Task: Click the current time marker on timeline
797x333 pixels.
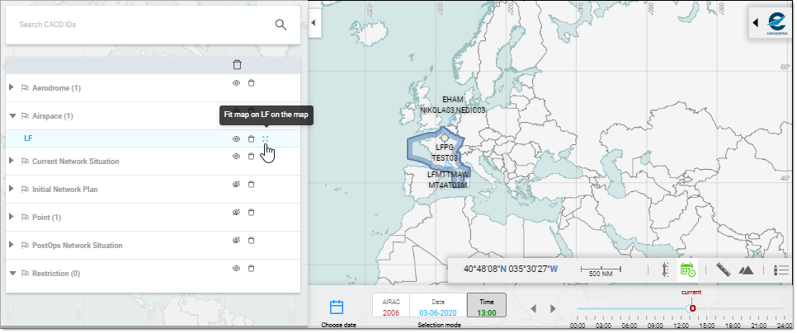Action: (x=692, y=307)
